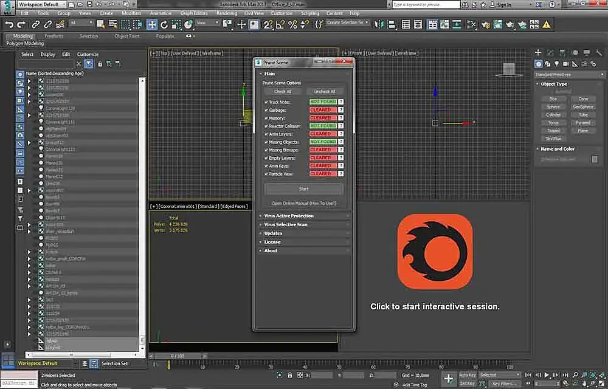Open the Standard Primitives dropdown
Image resolution: width=608 pixels, height=389 pixels.
click(x=569, y=74)
